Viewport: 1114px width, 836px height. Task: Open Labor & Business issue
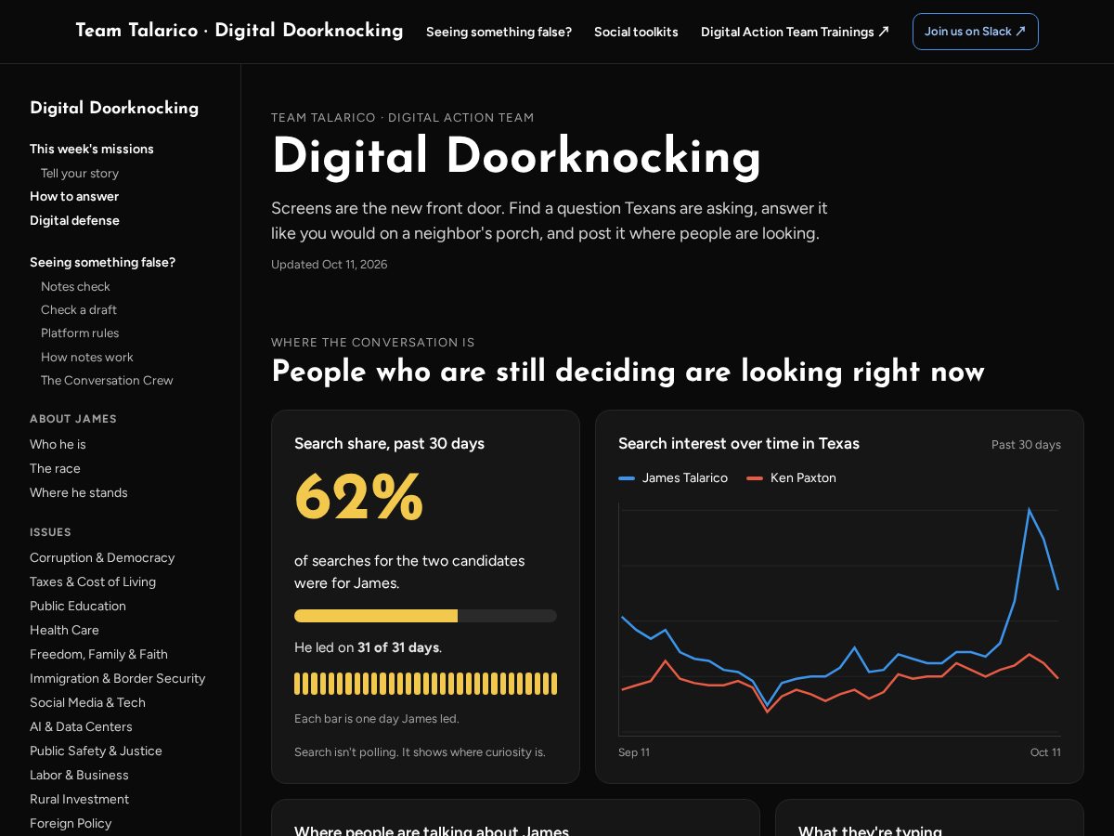(x=79, y=775)
